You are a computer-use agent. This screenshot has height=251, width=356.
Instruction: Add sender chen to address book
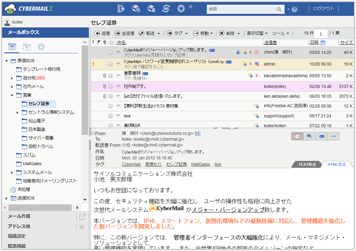[x=198, y=134]
